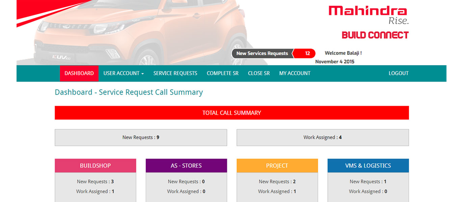Select CLOSE SR in the navigation bar
461x202 pixels.
(259, 73)
